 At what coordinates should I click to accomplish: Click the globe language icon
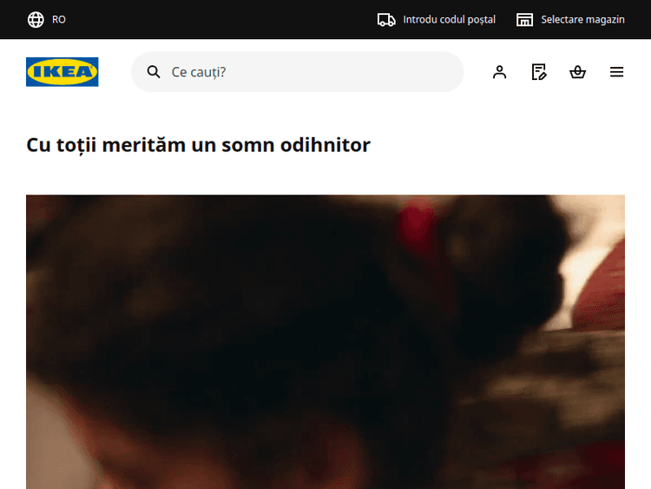[36, 19]
